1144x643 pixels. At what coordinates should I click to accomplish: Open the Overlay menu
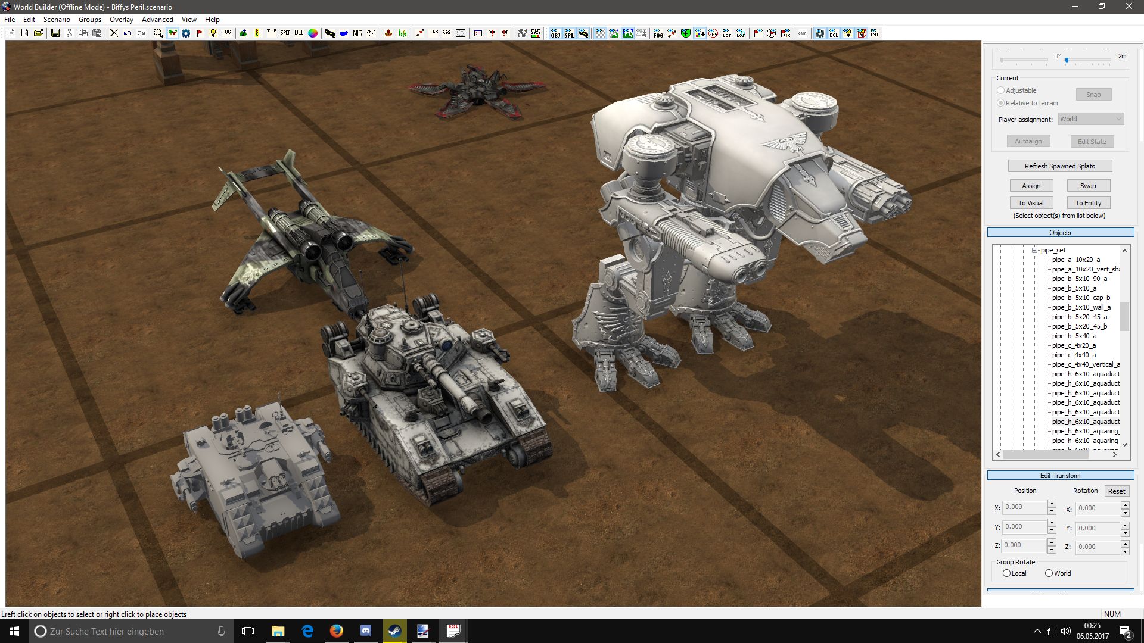(x=121, y=20)
